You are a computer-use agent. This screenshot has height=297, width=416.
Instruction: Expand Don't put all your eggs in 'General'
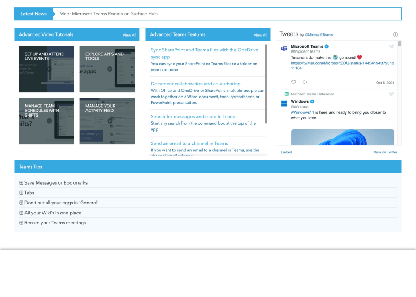(x=21, y=203)
